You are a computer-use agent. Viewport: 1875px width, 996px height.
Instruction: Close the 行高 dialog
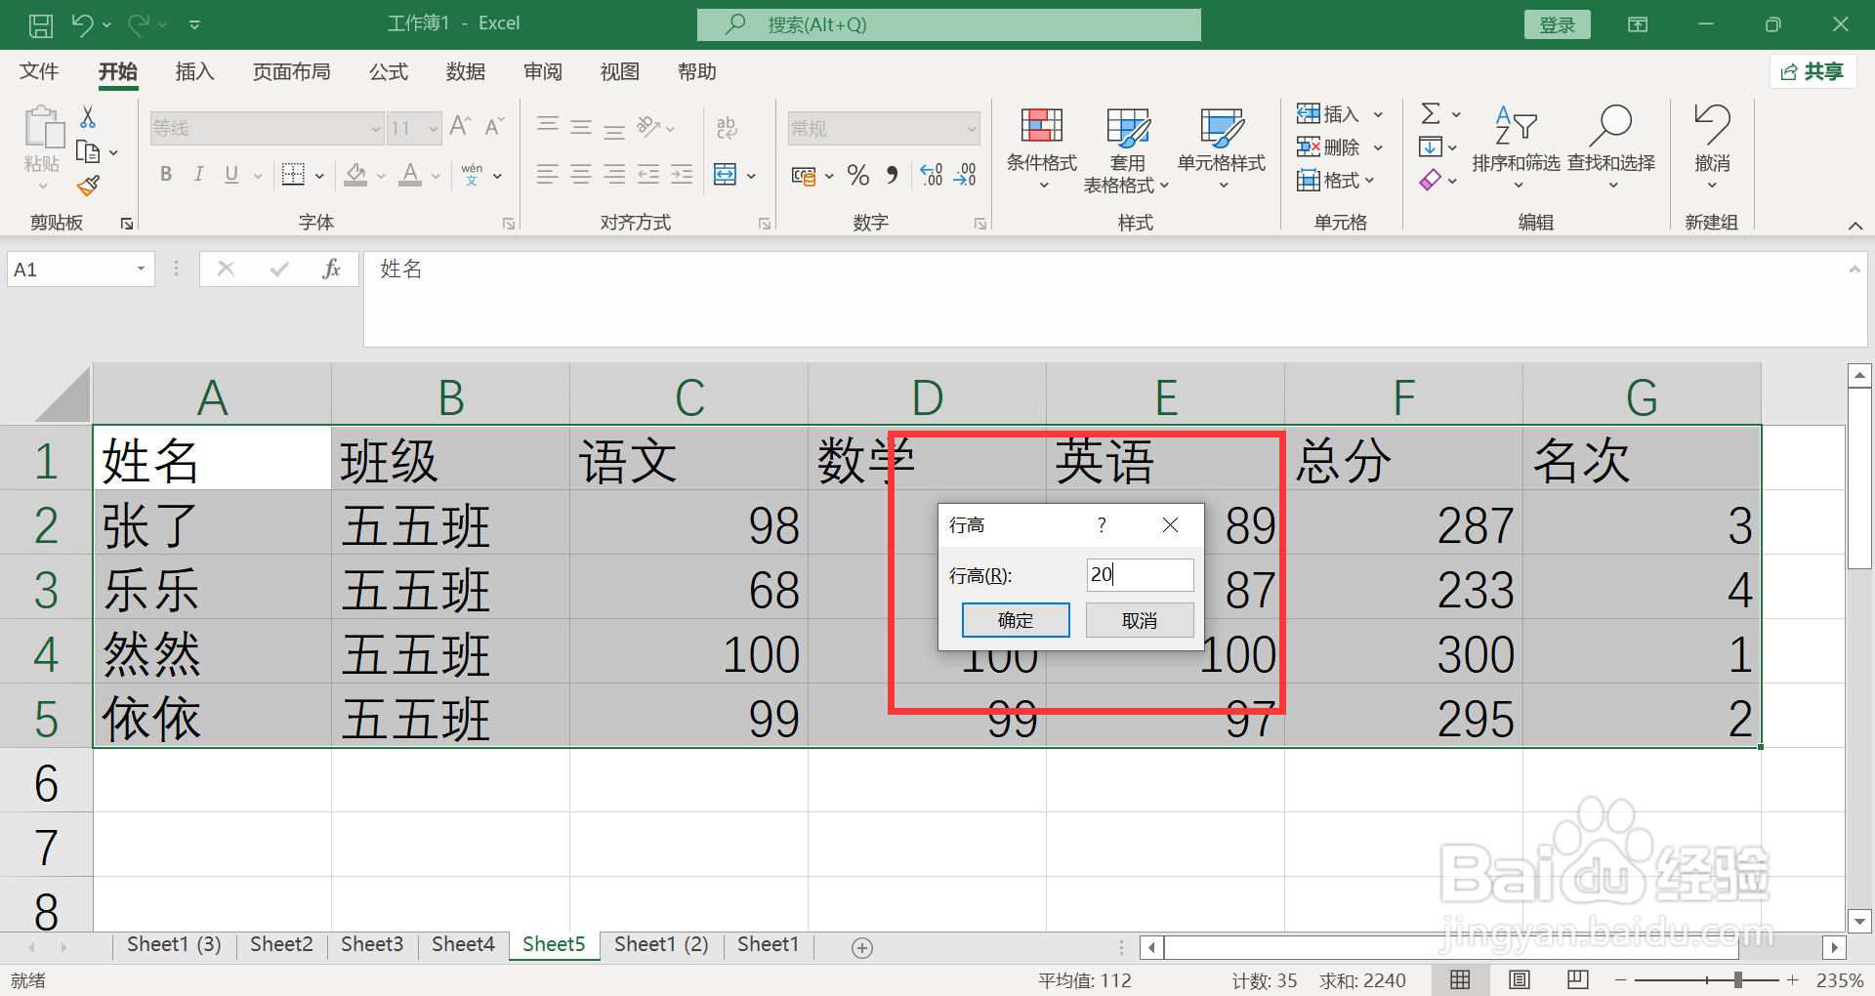pos(1170,525)
